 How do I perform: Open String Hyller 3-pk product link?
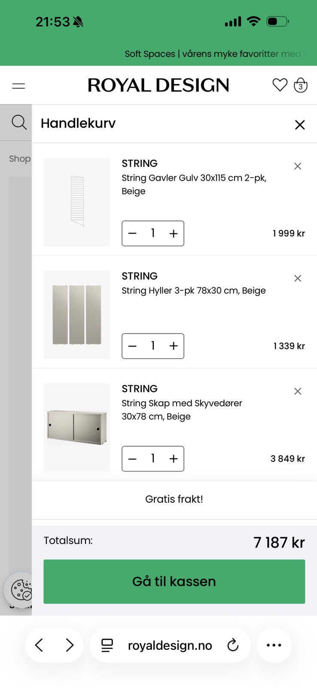pyautogui.click(x=194, y=291)
